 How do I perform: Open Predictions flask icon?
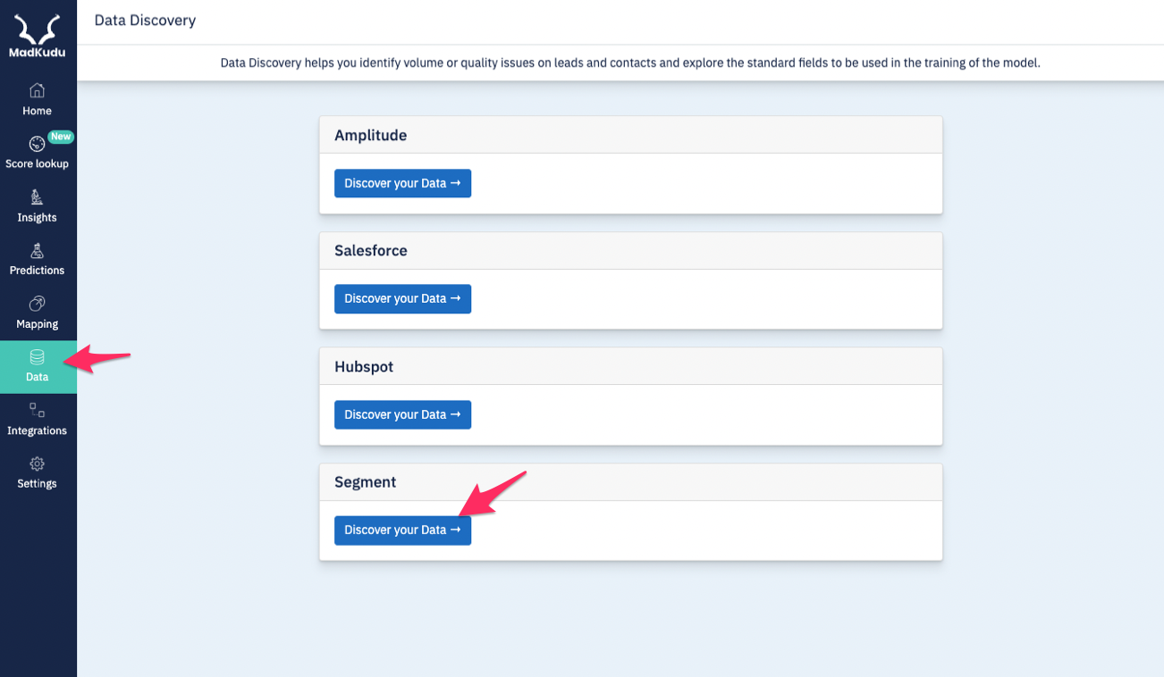(37, 251)
